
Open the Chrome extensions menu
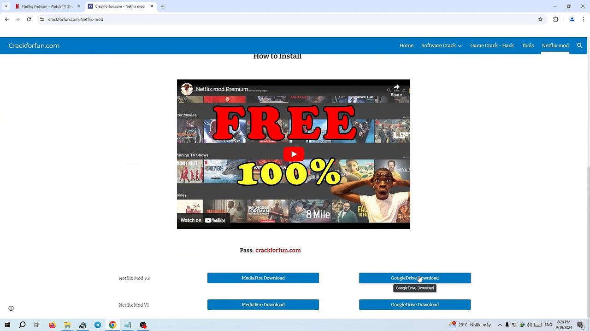point(555,19)
